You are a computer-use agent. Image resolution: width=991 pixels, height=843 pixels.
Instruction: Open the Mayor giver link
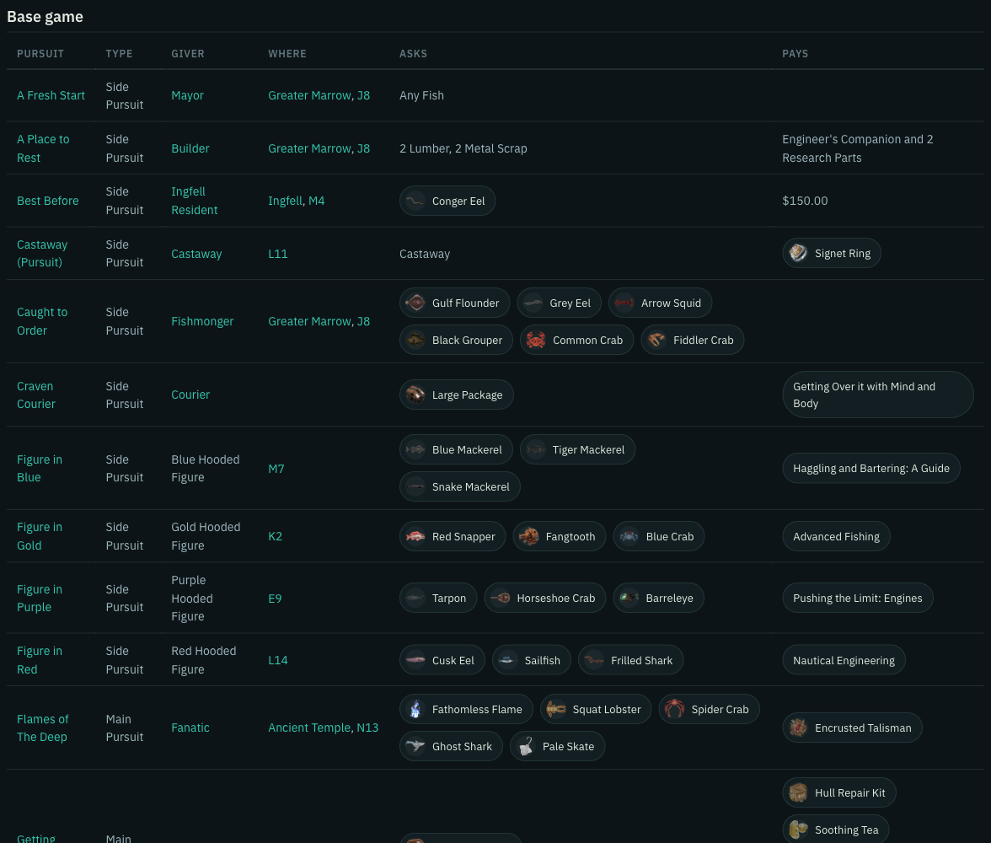tap(188, 95)
